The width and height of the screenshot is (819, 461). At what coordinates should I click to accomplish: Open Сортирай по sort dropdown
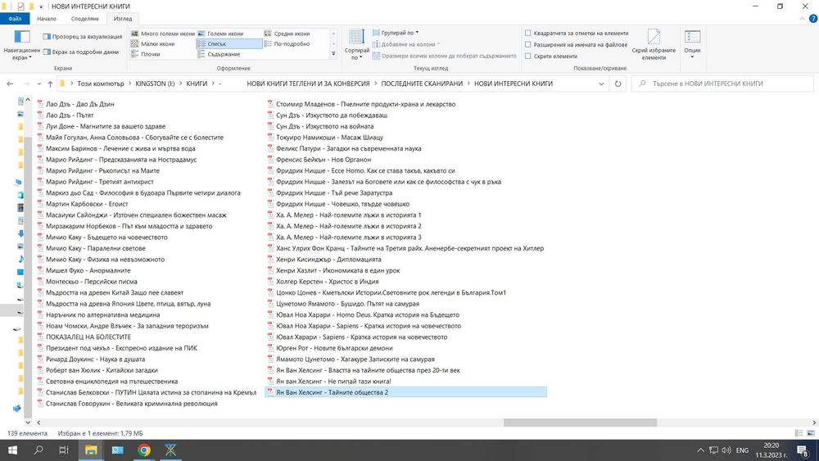point(357,45)
